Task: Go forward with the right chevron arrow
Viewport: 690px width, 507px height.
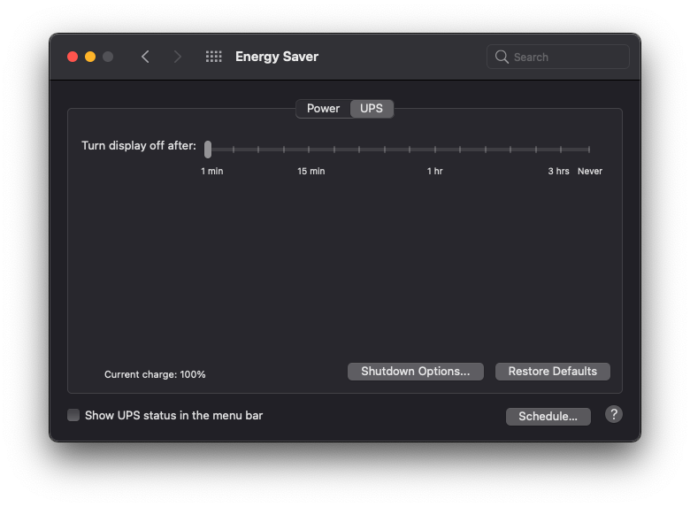Action: pos(177,57)
